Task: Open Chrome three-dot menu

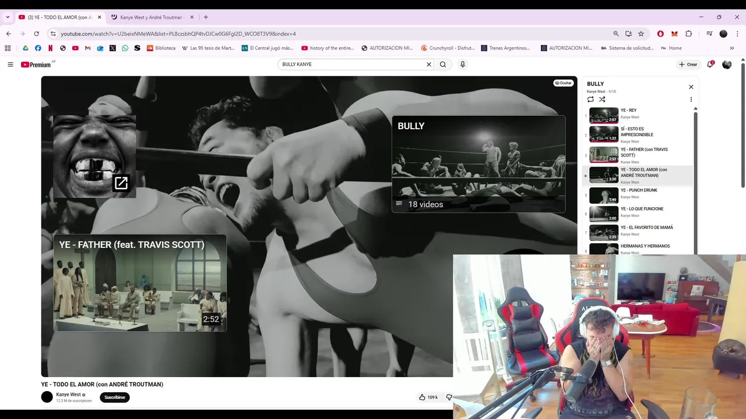Action: coord(737,34)
